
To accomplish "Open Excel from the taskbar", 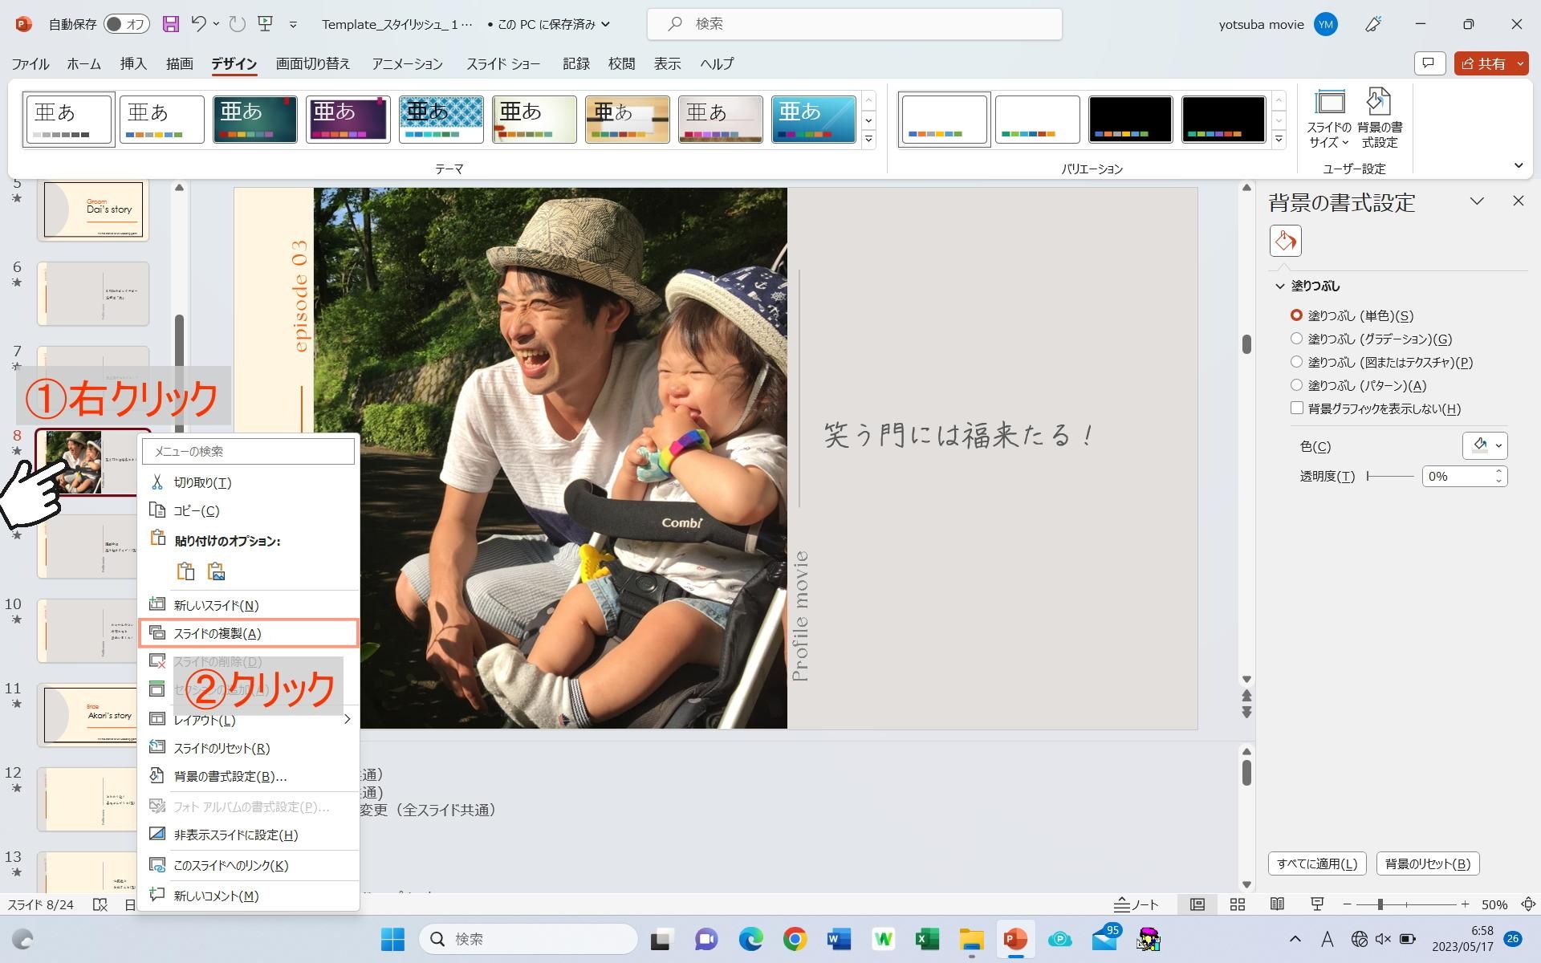I will (927, 939).
